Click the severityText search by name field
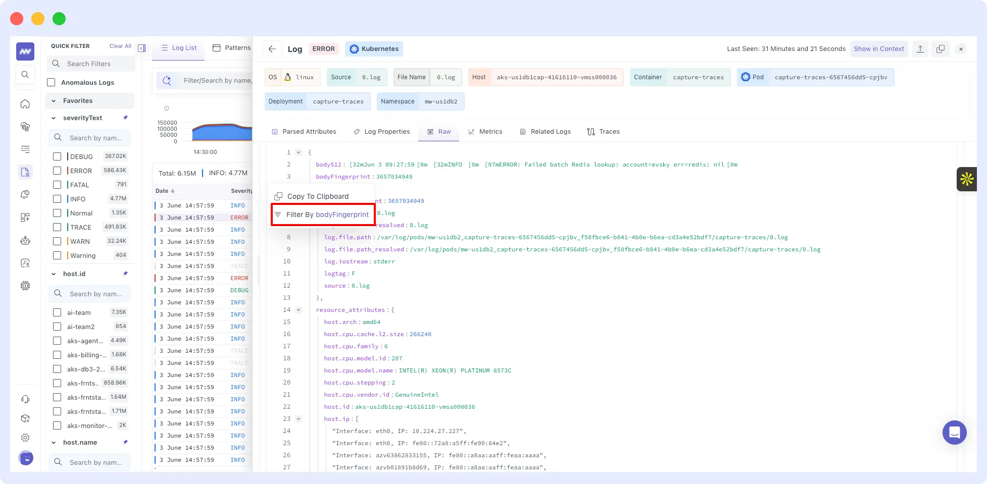The width and height of the screenshot is (987, 484). [x=90, y=138]
